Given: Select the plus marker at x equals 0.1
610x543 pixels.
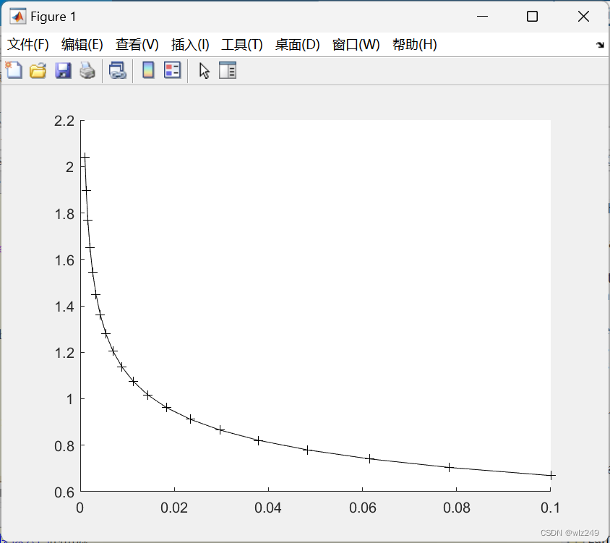Looking at the screenshot, I should (551, 475).
